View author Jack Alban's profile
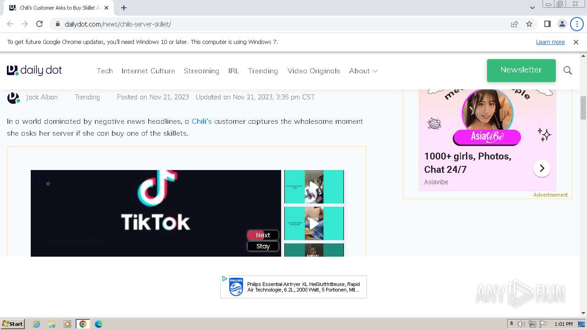The height and width of the screenshot is (330, 587). point(42,97)
